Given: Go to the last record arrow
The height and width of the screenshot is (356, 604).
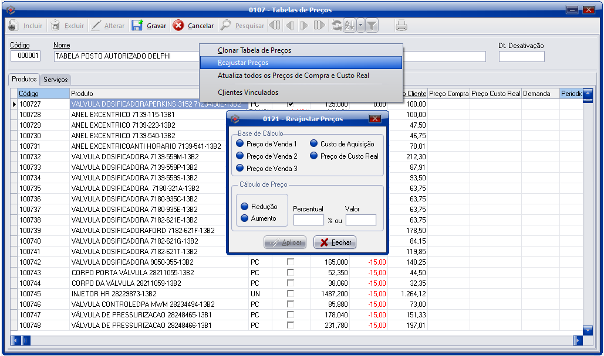Looking at the screenshot, I should click(x=319, y=26).
